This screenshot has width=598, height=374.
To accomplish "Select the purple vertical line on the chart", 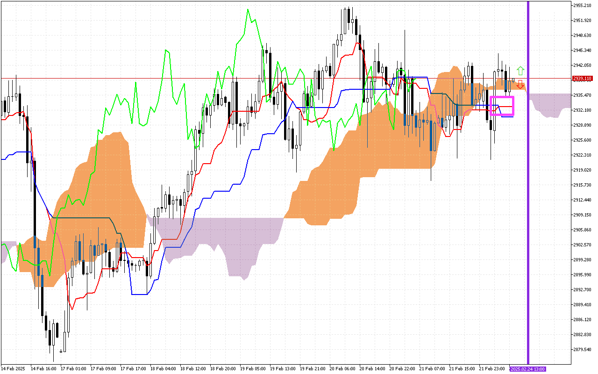I will click(x=528, y=182).
